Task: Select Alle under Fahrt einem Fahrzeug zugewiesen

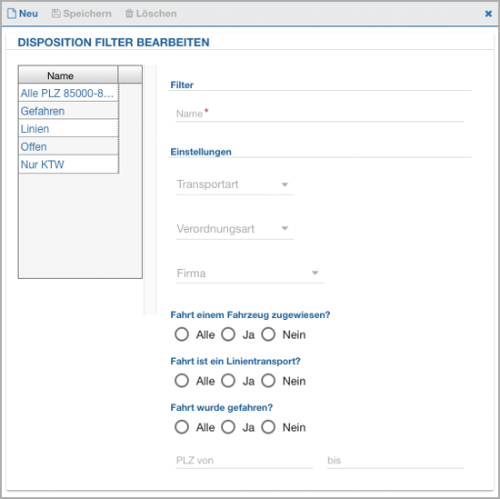Action: click(182, 334)
